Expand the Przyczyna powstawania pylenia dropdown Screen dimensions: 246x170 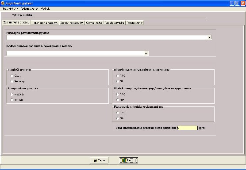pos(209,38)
